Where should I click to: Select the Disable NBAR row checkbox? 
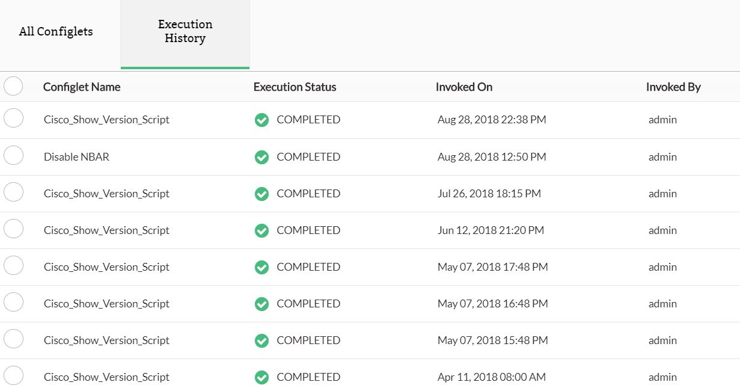pos(13,156)
